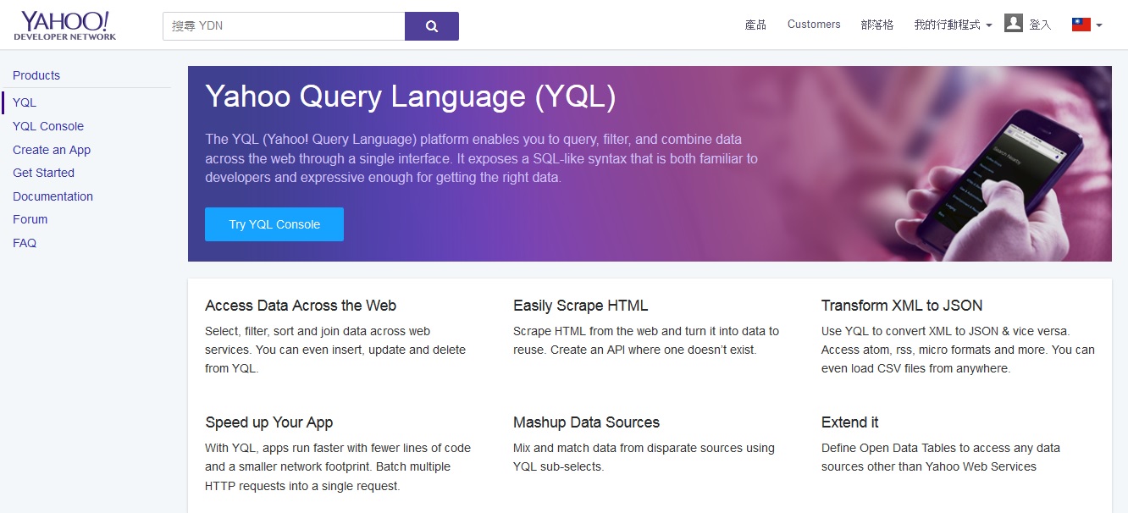Open YQL Console in the sidebar
This screenshot has width=1128, height=513.
tap(48, 126)
